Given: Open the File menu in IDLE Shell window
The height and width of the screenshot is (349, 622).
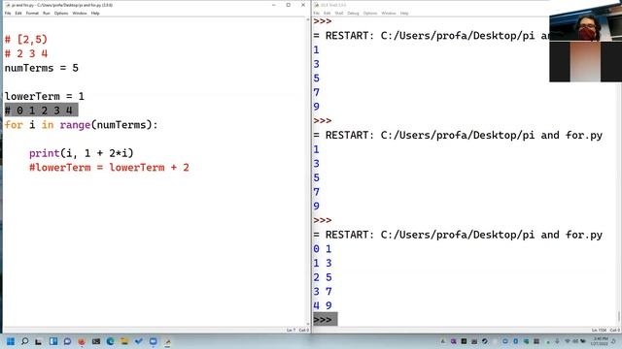Looking at the screenshot, I should tap(316, 13).
